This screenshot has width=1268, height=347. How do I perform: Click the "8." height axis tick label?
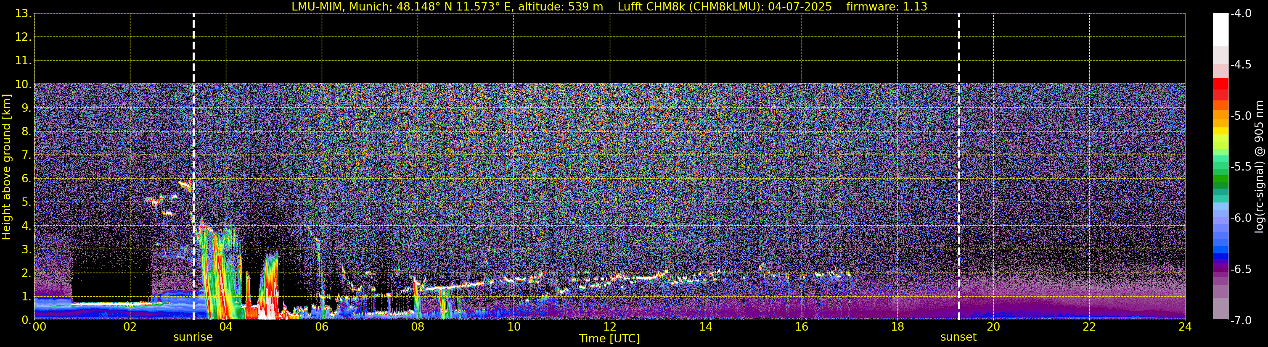point(26,131)
